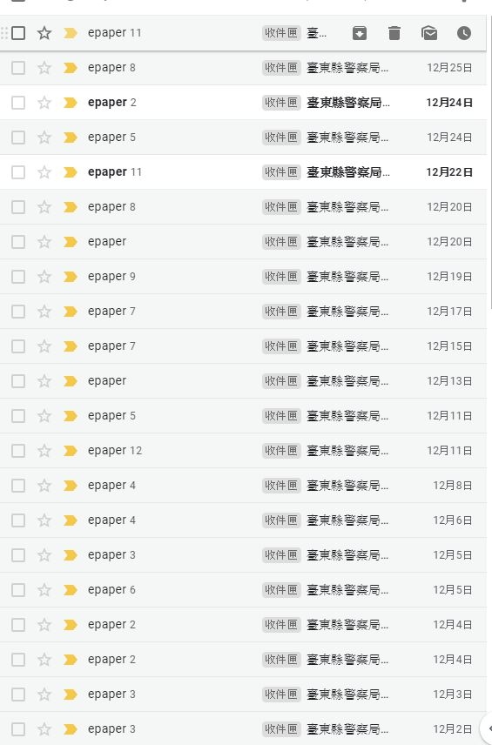Toggle importance marker on epaper 9 email
The height and width of the screenshot is (745, 492).
[71, 277]
